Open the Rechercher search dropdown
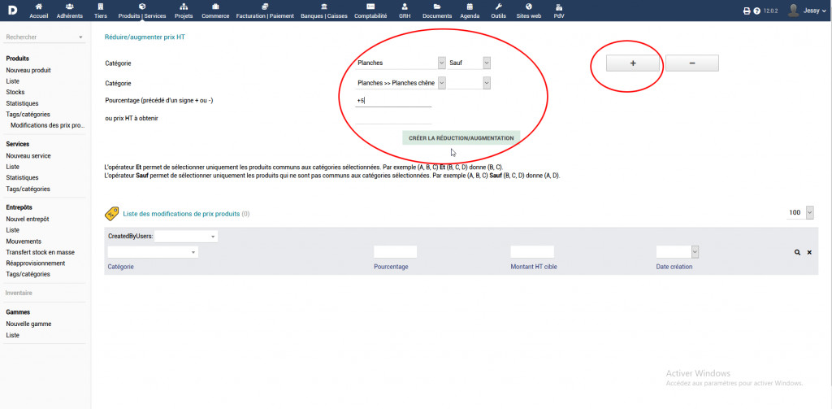The width and height of the screenshot is (832, 409). 44,37
